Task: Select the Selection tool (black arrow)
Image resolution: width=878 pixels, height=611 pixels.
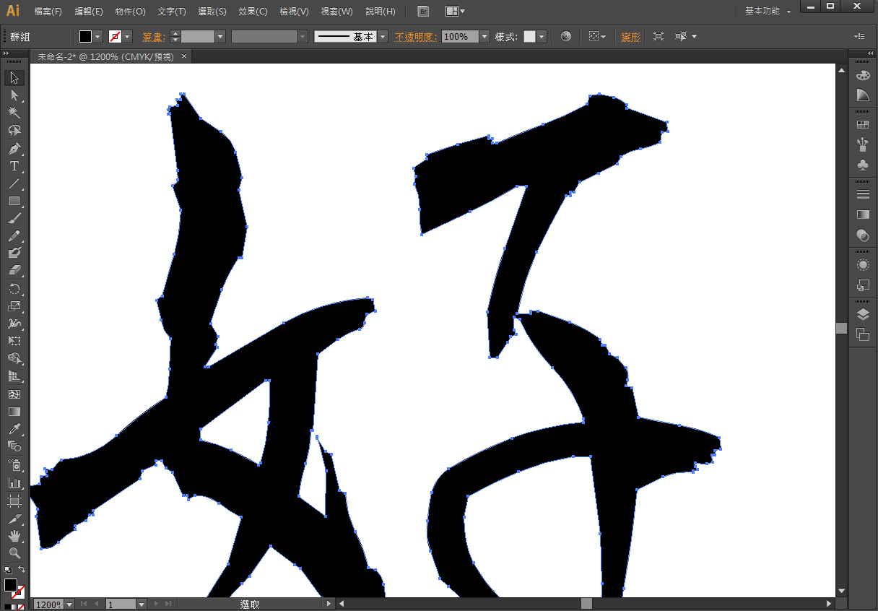Action: click(x=14, y=78)
